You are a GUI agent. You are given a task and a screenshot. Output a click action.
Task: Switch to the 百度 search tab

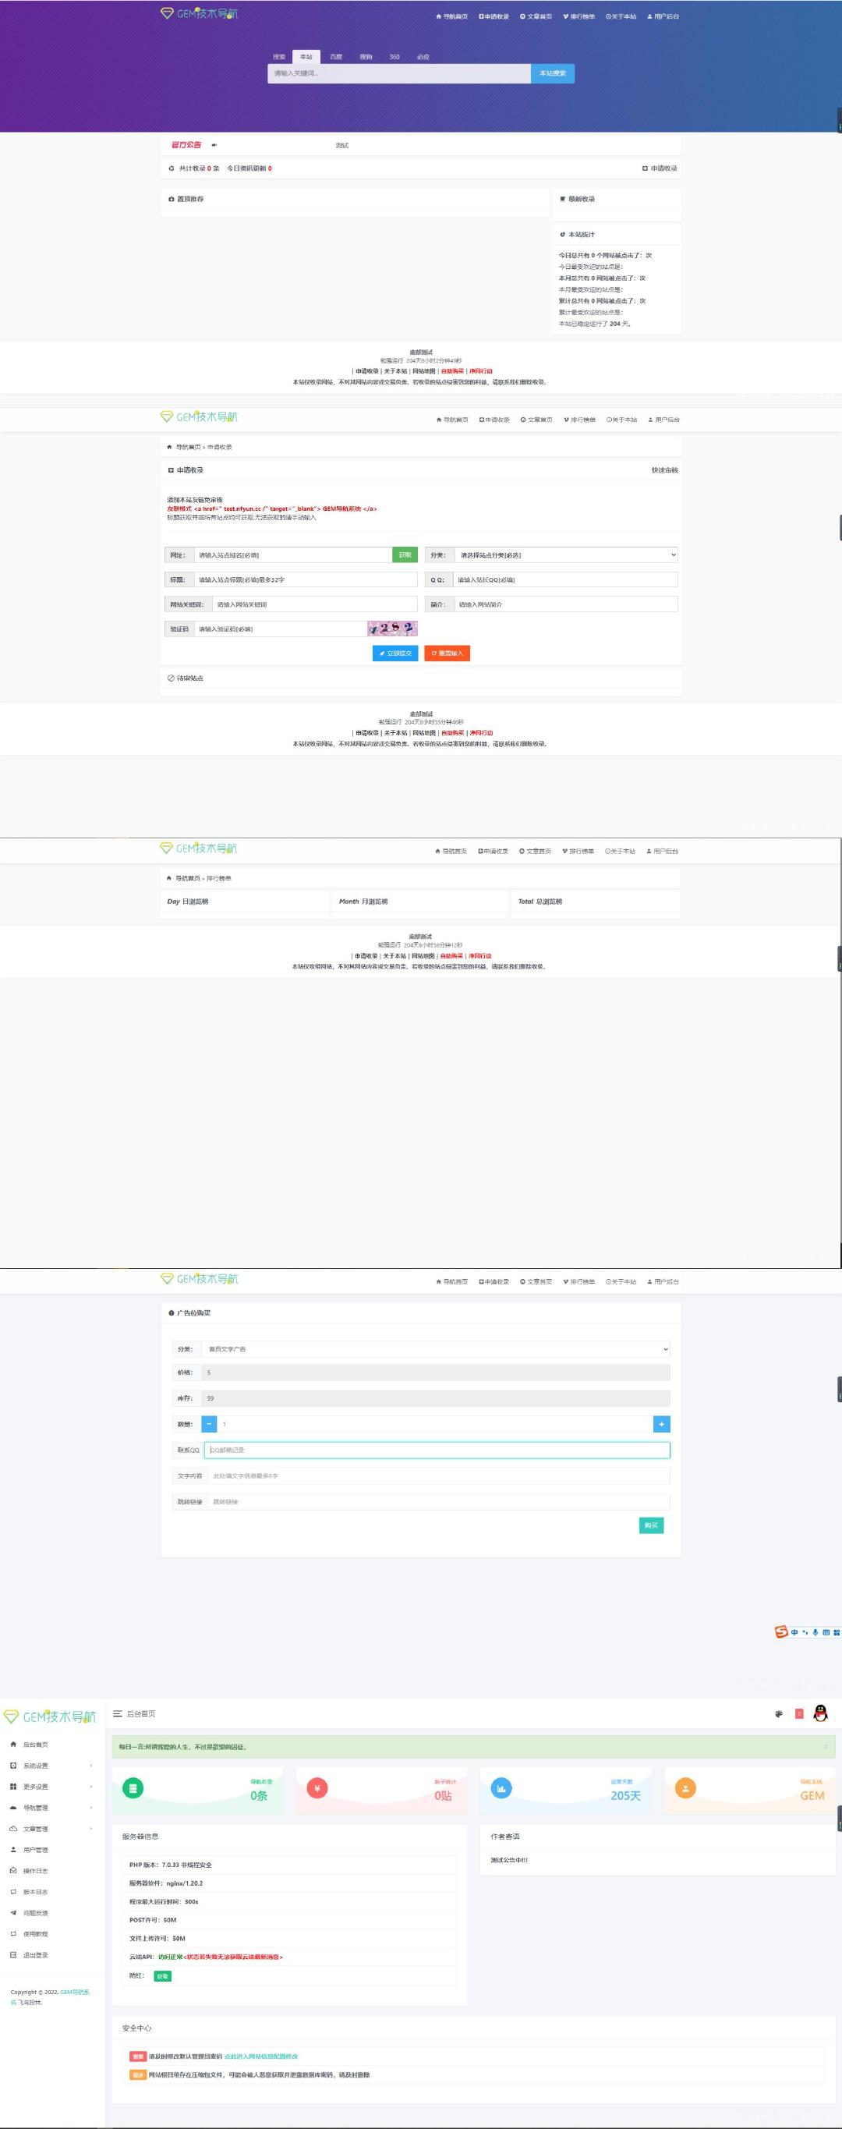pos(335,57)
